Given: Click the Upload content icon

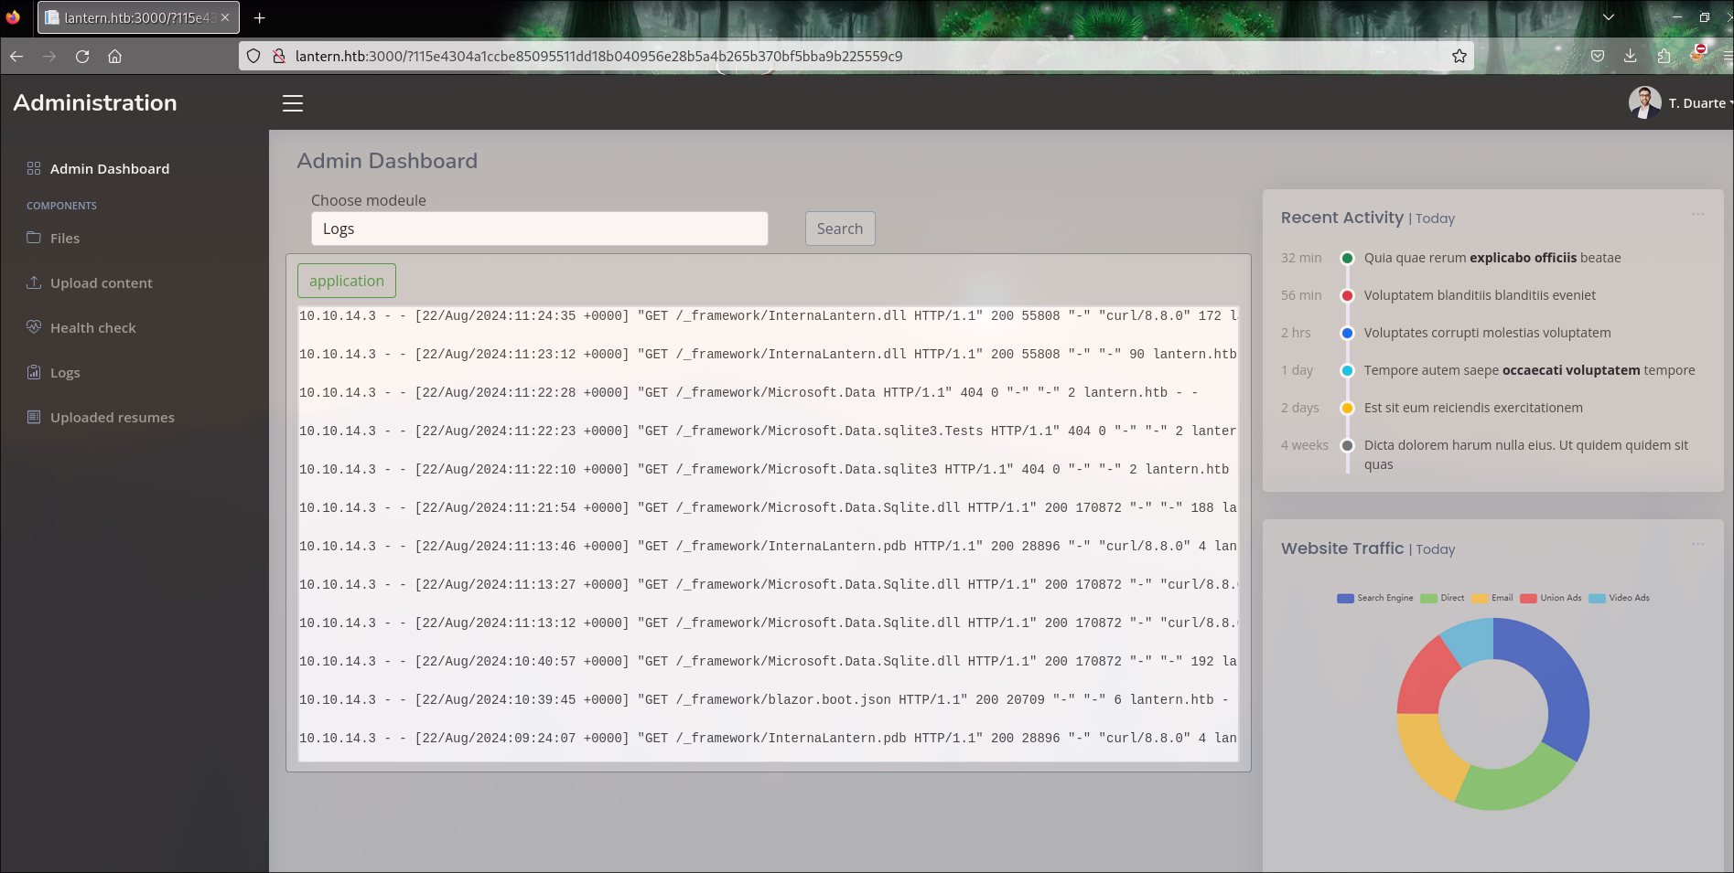Looking at the screenshot, I should (x=34, y=282).
